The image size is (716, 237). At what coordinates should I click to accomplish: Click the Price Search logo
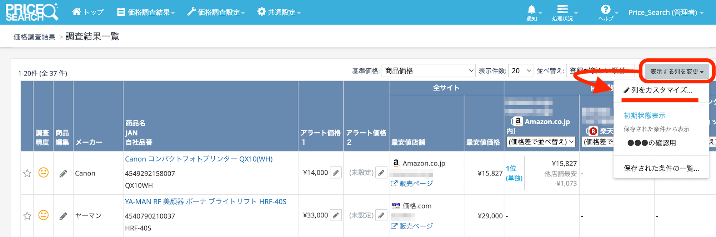pyautogui.click(x=31, y=12)
